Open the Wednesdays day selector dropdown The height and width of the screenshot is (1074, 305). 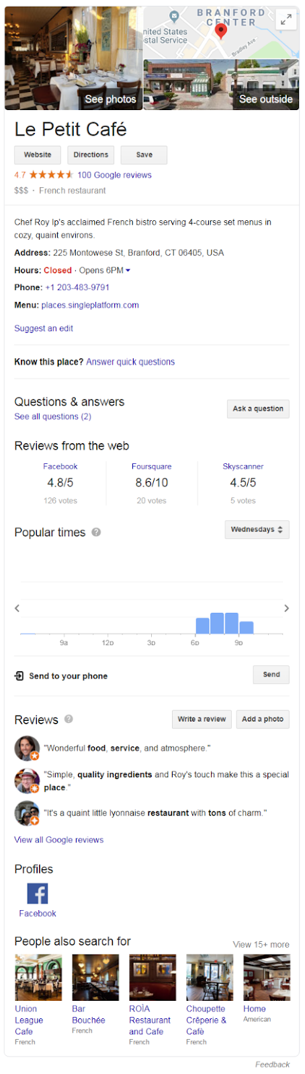coord(257,530)
